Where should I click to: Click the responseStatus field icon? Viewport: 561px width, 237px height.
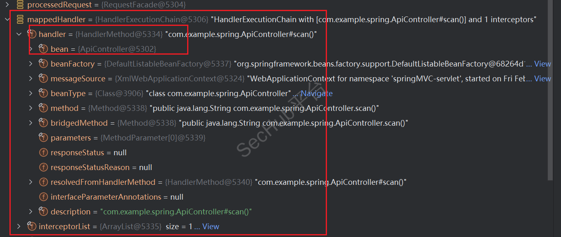pos(43,153)
